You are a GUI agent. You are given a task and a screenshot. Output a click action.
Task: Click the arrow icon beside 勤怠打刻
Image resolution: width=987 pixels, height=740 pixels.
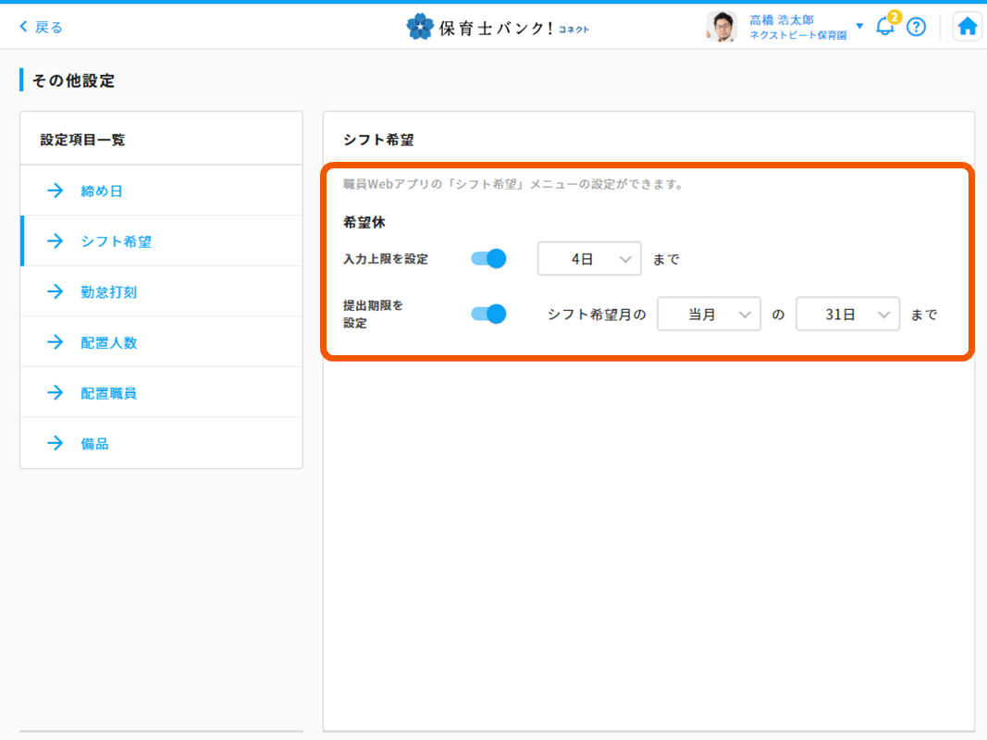[56, 292]
